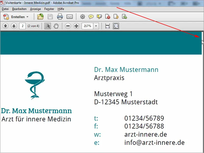204x153 pixels.
Task: Open the Anzeige menu
Action: (35, 9)
